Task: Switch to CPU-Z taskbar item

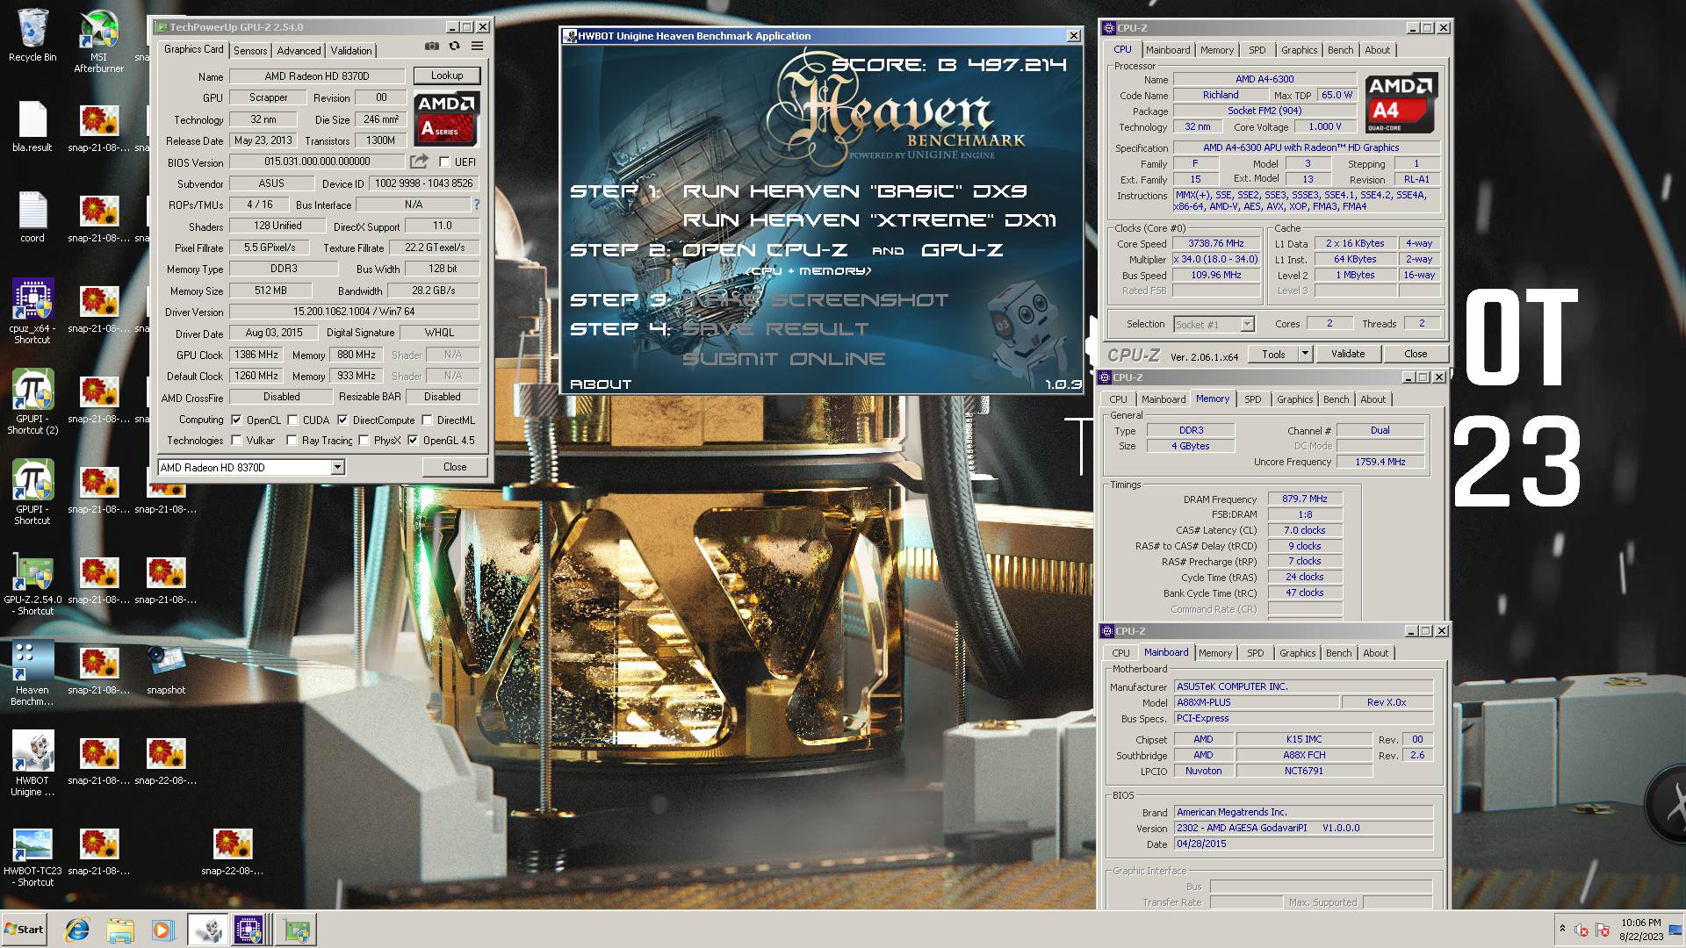Action: (249, 930)
